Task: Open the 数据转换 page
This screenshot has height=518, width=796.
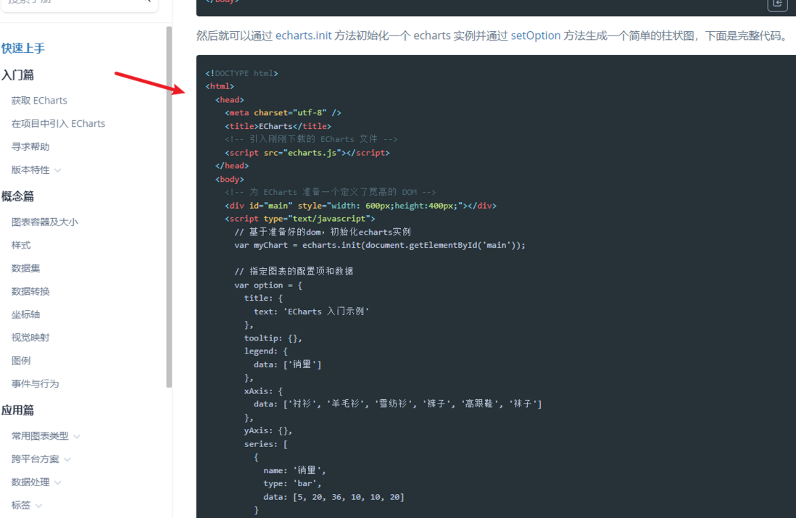Action: (x=30, y=291)
